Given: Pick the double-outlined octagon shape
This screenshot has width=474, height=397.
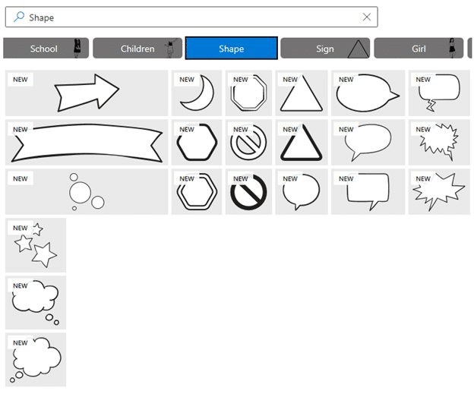Looking at the screenshot, I should (248, 93).
